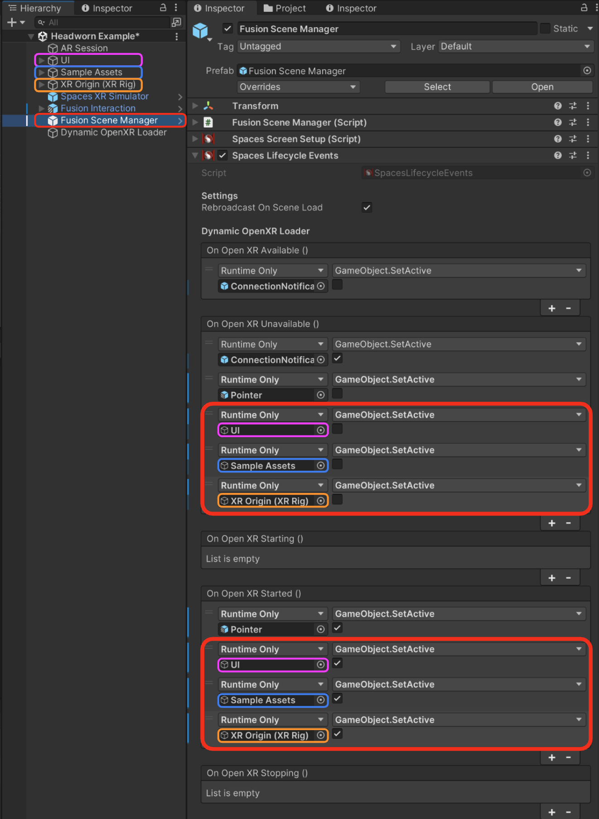The height and width of the screenshot is (819, 599).
Task: Open Fusion Scene Manager Script context menu
Action: (x=588, y=122)
